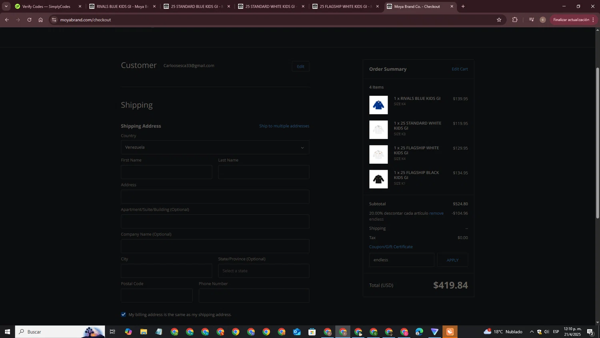
Task: Click into the Address field
Action: [x=215, y=197]
